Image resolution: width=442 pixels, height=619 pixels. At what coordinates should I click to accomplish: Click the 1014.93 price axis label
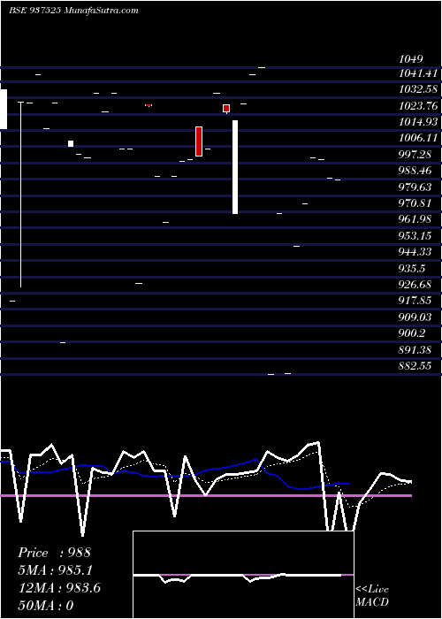[418, 122]
